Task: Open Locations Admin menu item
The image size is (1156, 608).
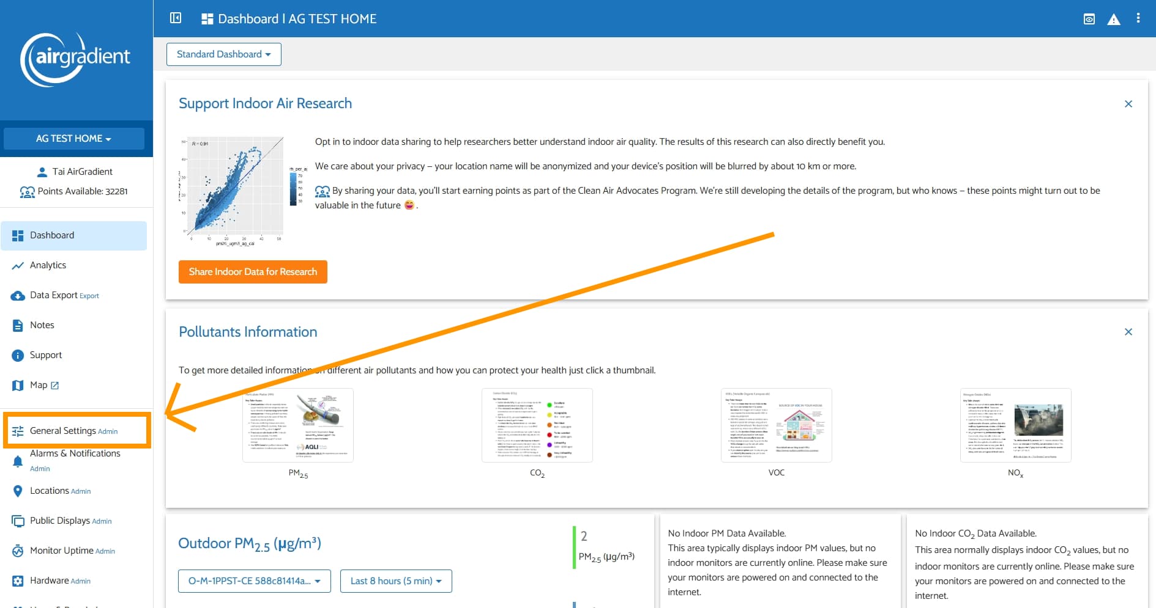Action: pos(73,491)
